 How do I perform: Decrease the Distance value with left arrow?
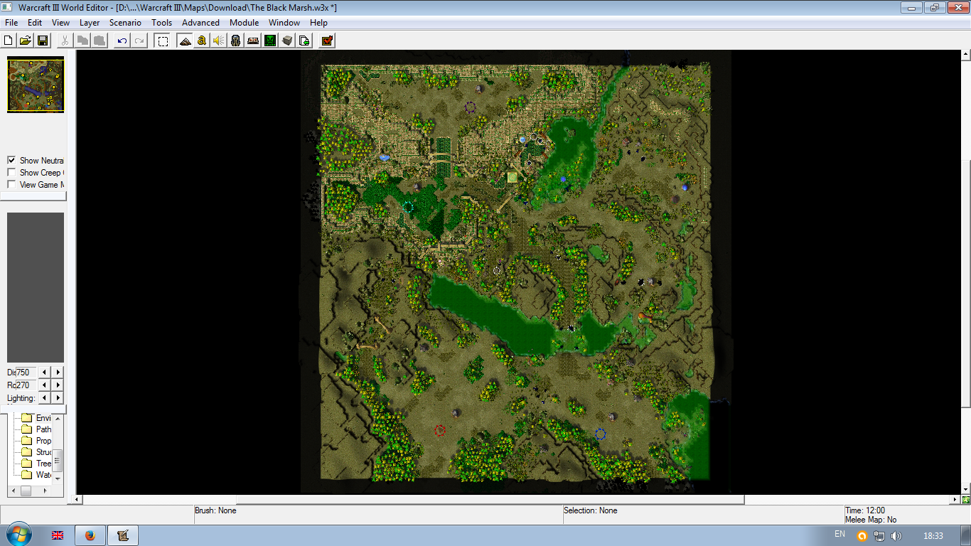[45, 372]
